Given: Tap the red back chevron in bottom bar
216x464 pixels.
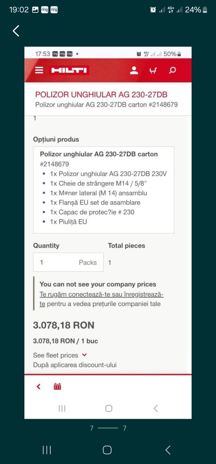Looking at the screenshot, I should point(38,387).
